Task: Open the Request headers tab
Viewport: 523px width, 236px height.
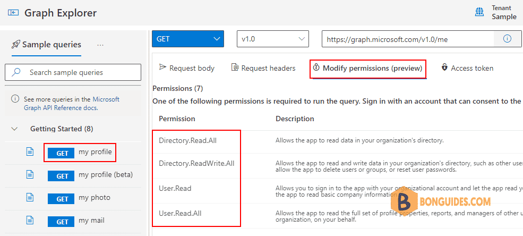Action: click(263, 68)
